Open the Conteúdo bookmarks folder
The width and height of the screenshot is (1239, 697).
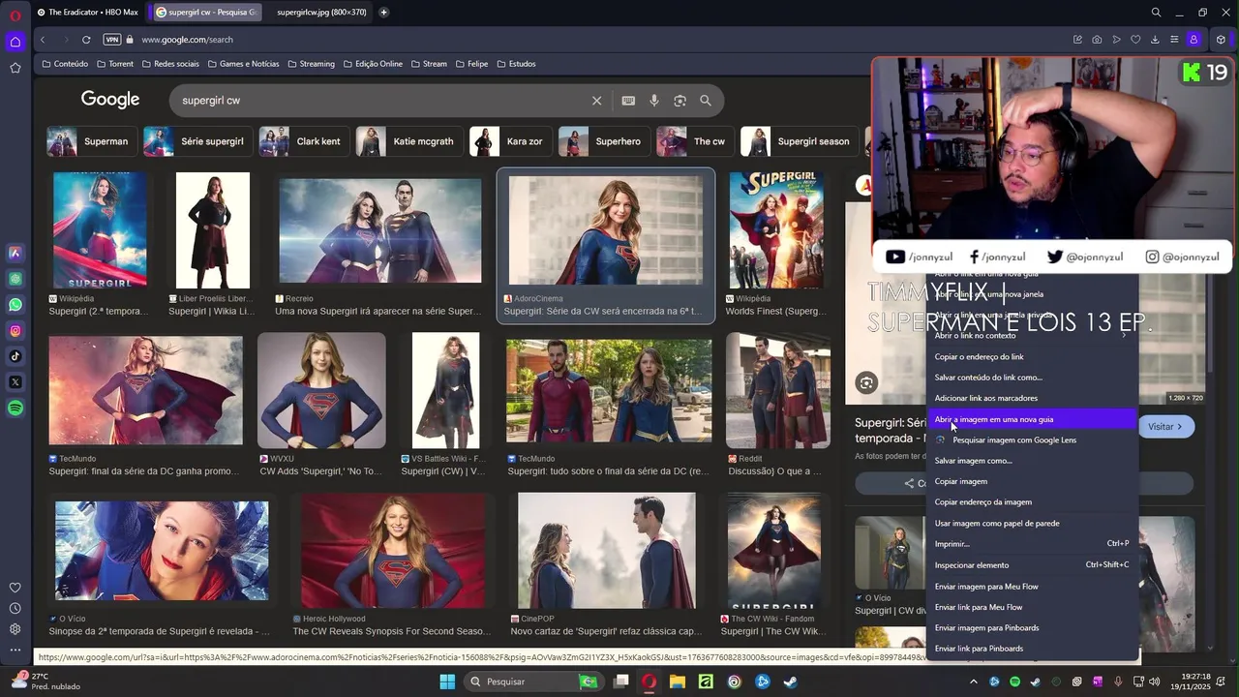65,64
